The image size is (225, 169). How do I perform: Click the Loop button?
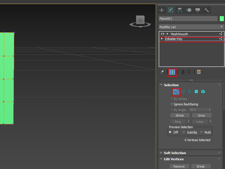coord(200,122)
